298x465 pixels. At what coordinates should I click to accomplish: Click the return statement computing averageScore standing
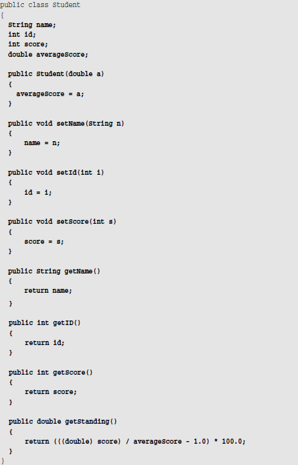pyautogui.click(x=135, y=442)
